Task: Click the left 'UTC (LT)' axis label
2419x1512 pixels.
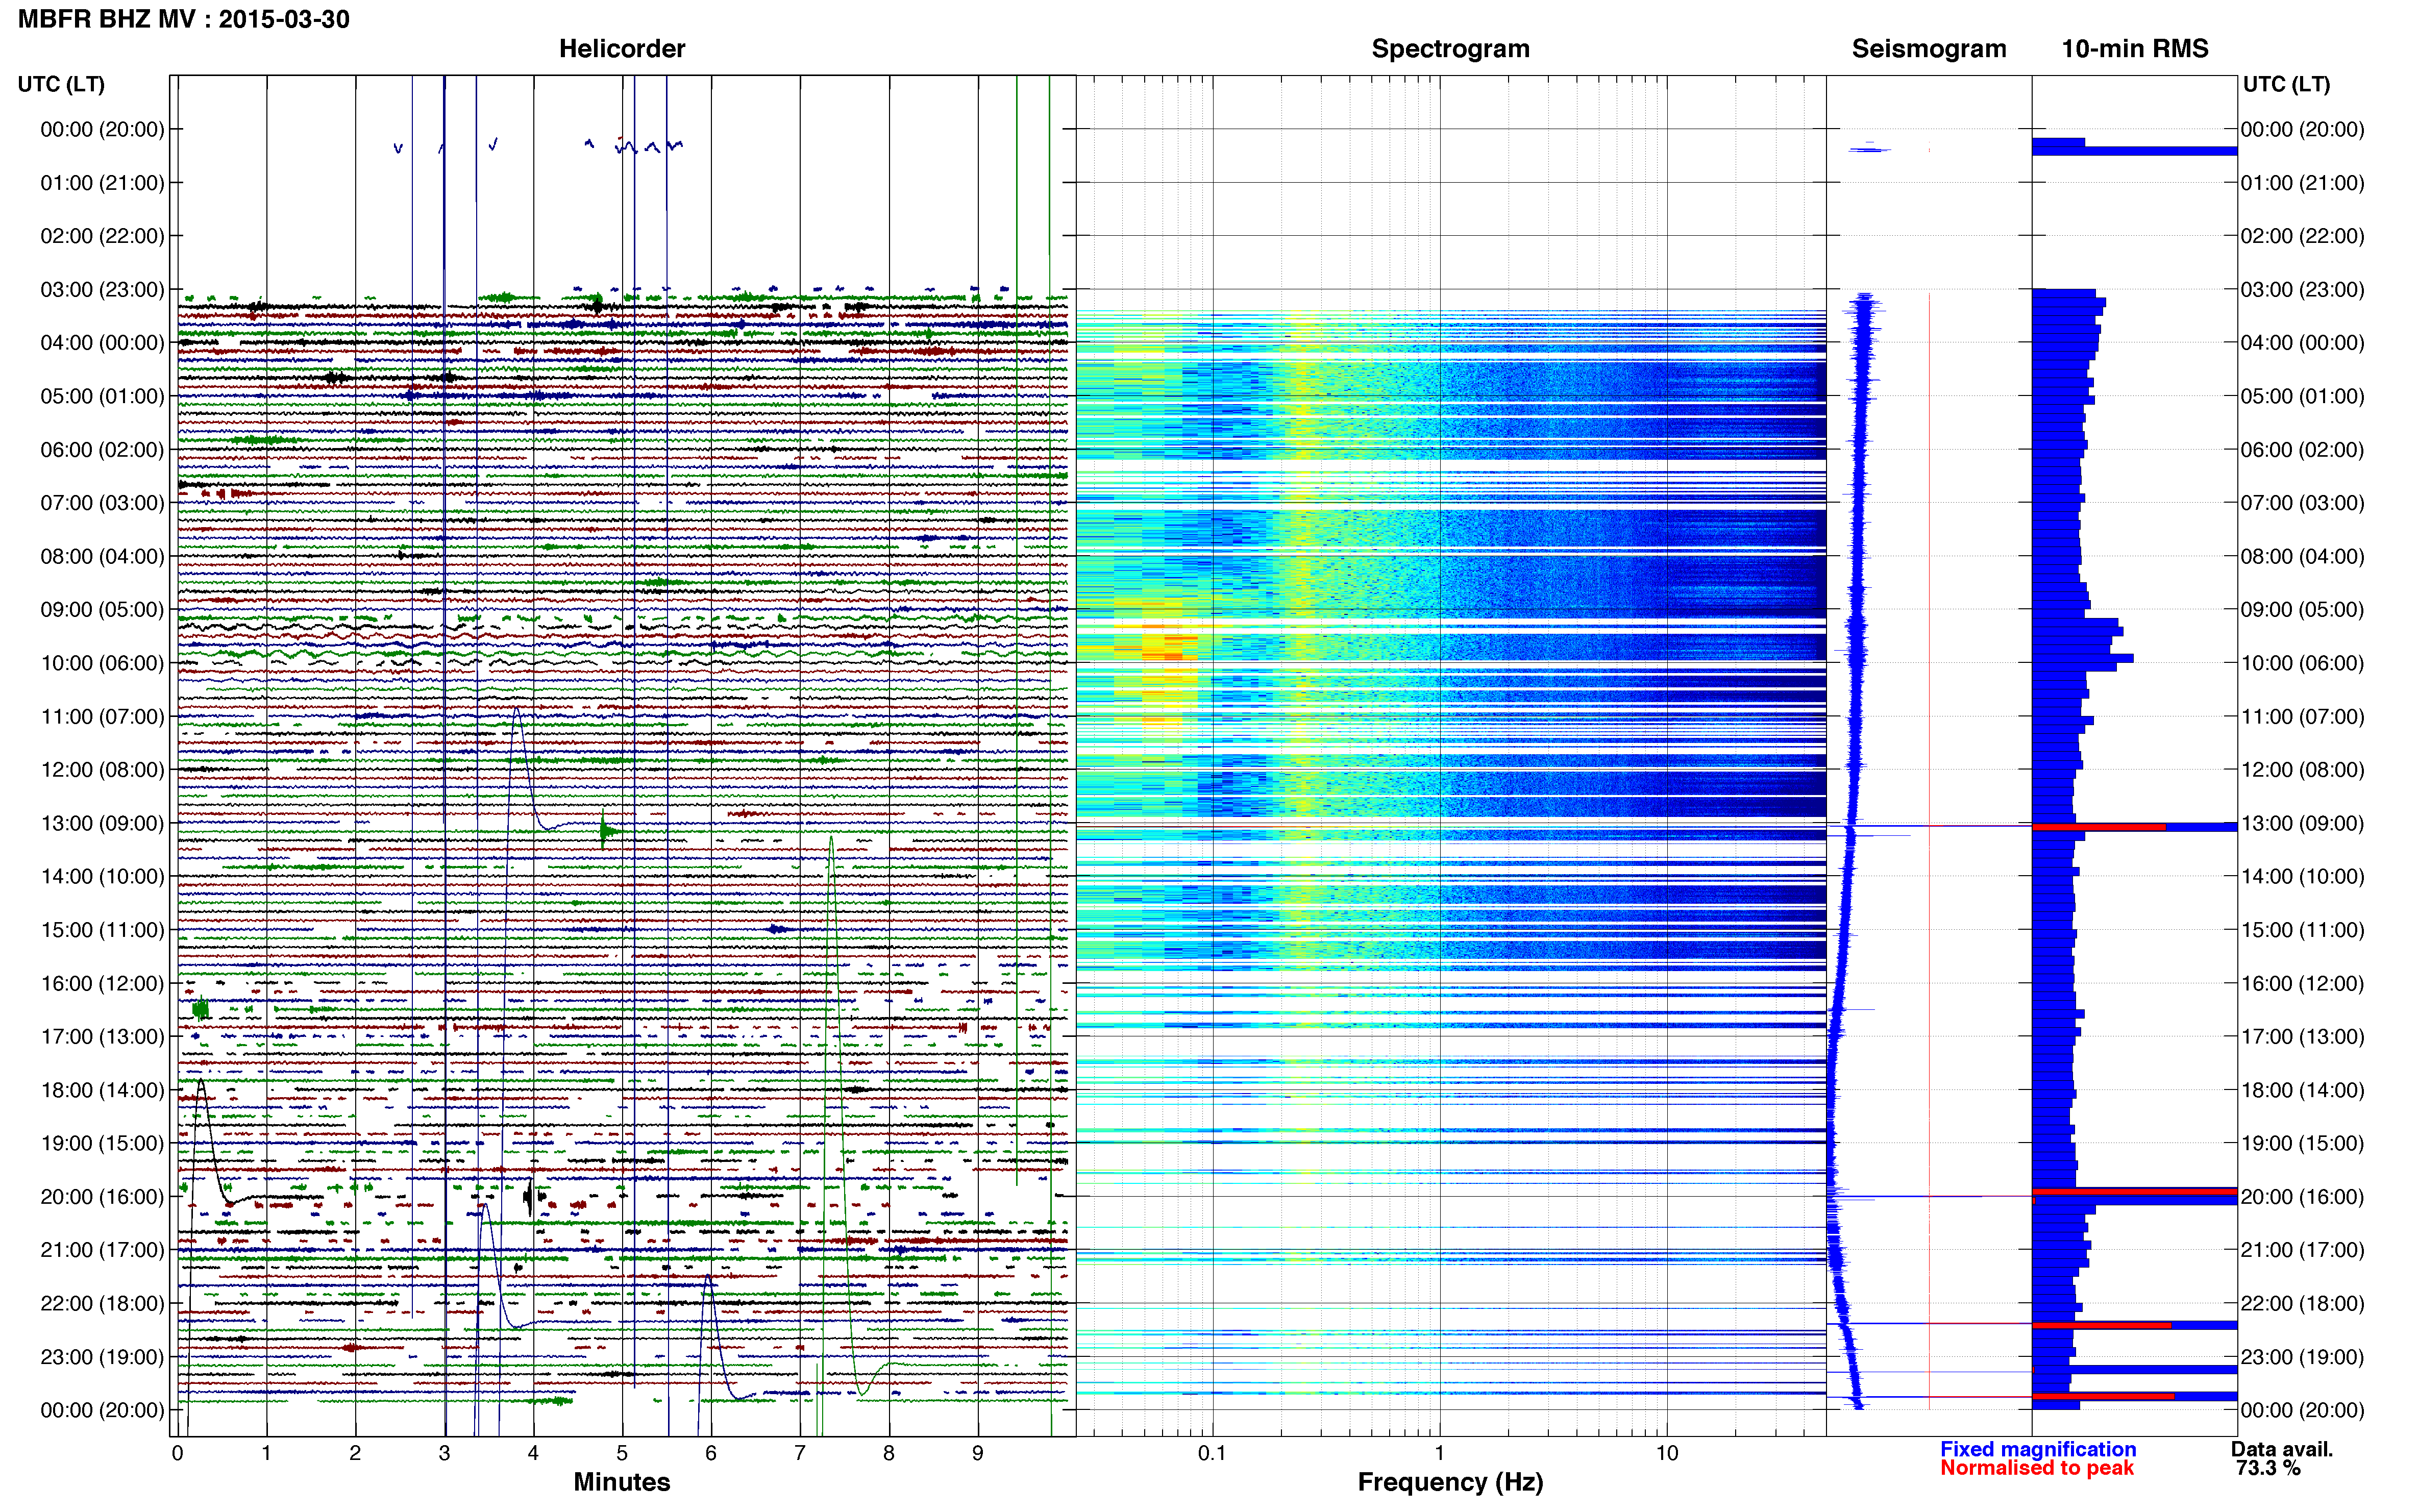Action: 61,84
